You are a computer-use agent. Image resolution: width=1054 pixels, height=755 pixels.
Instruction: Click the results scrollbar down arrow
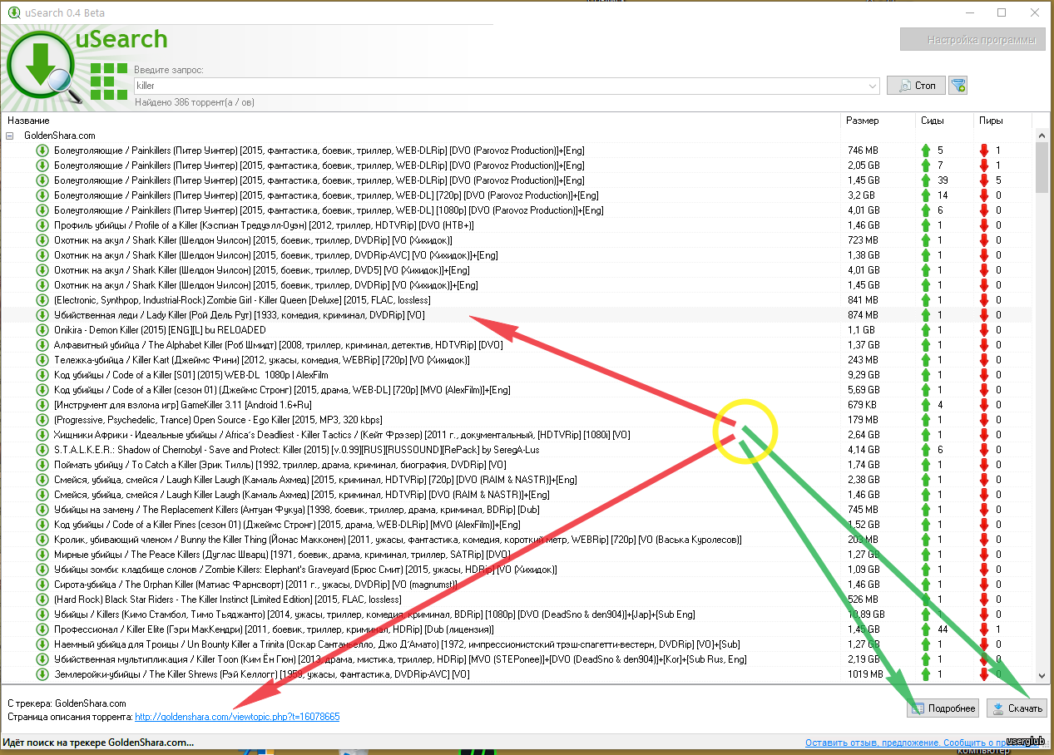[x=1042, y=677]
